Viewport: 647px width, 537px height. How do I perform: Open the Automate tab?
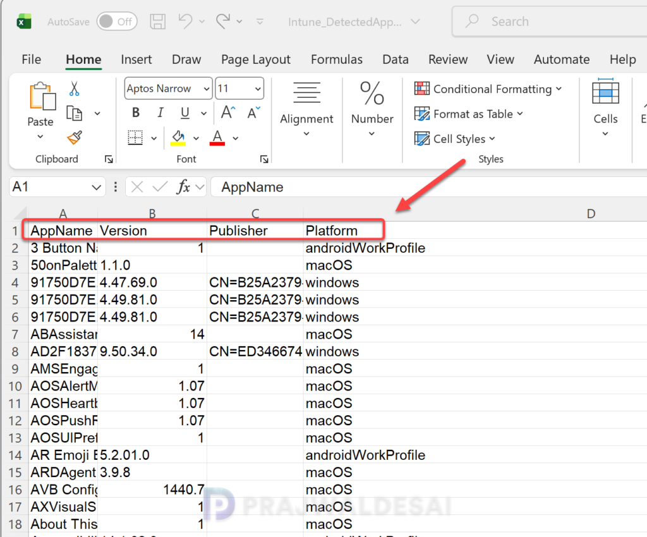click(x=562, y=59)
